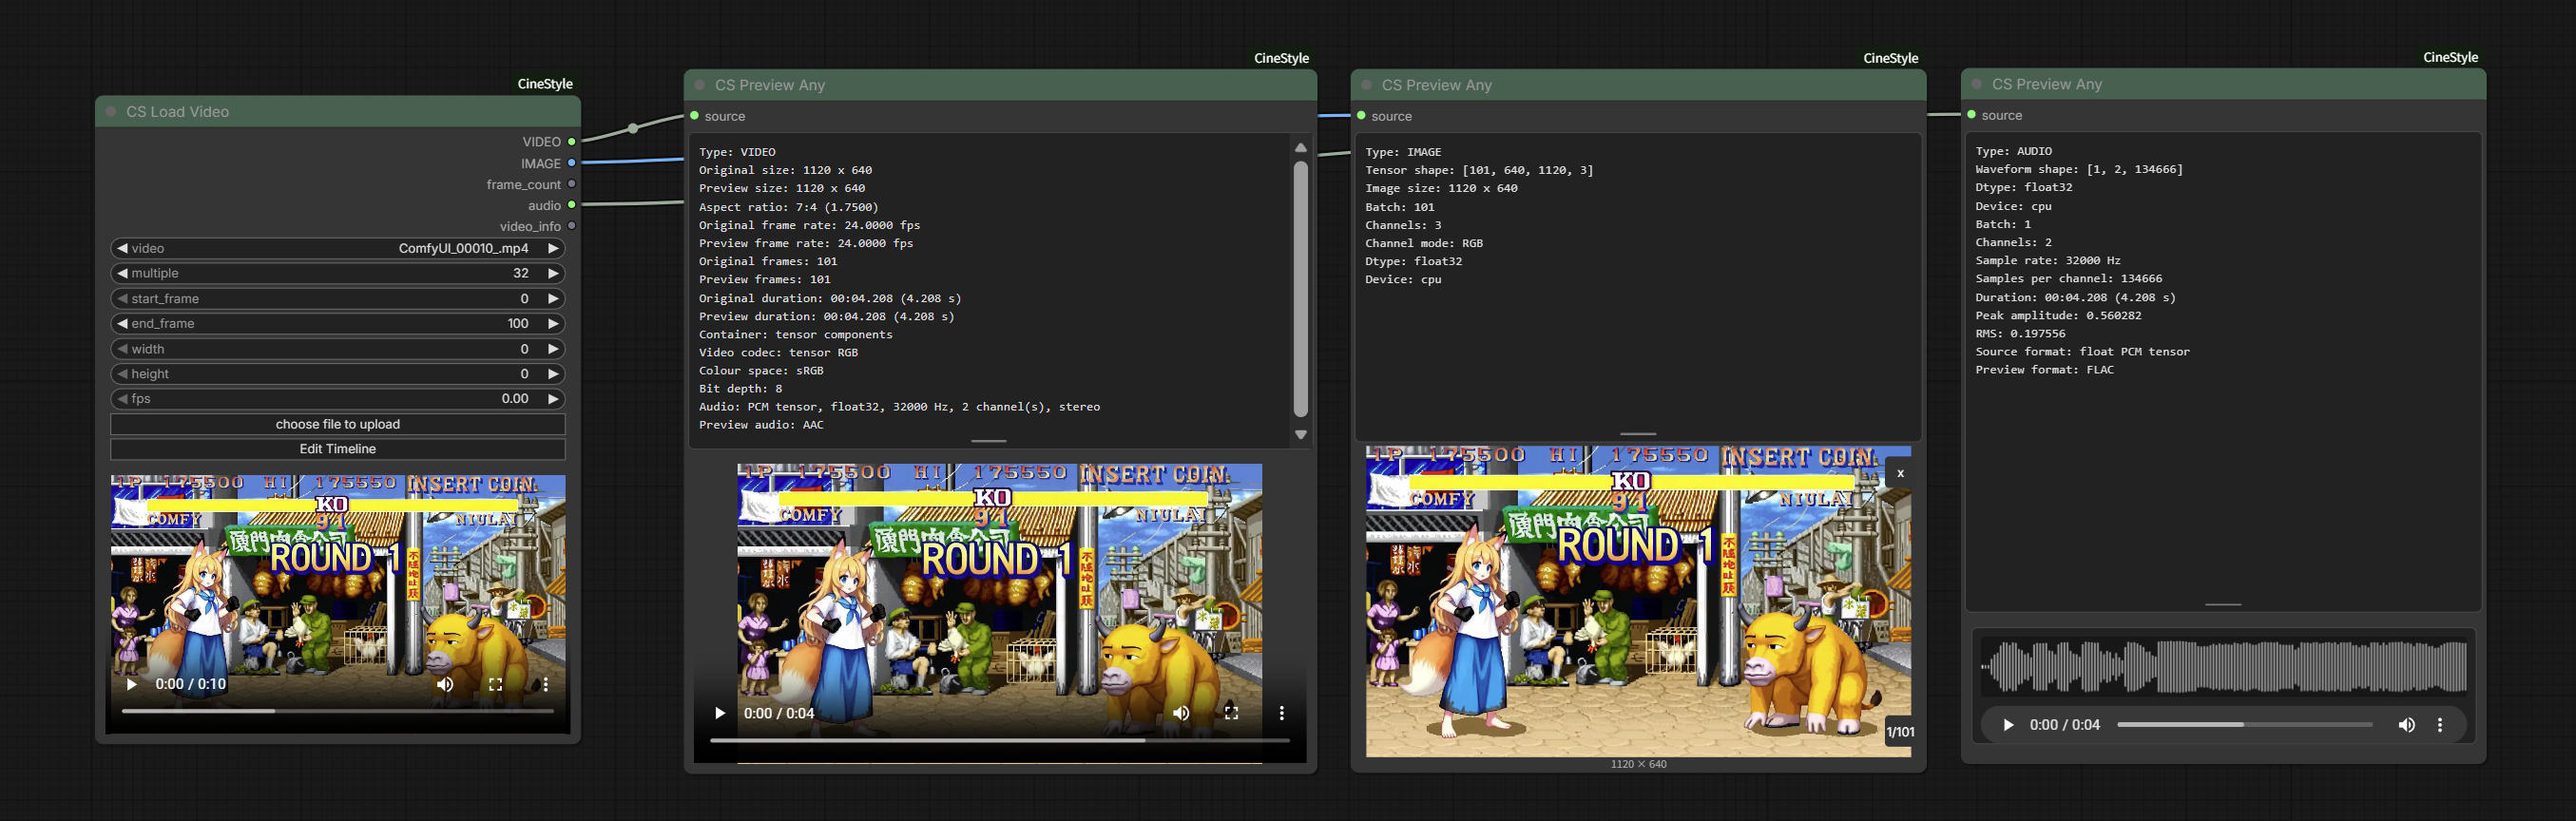Seek in the CS Load Video progress bar
The width and height of the screenshot is (2576, 821).
click(338, 711)
